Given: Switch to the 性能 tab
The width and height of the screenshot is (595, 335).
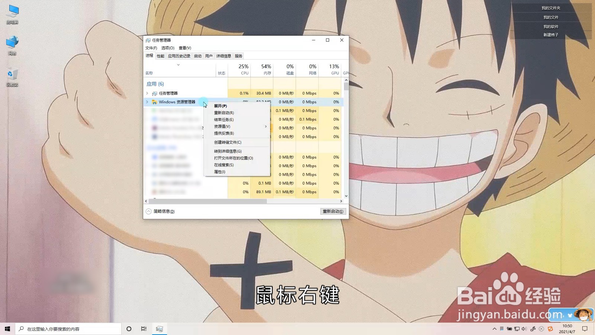Looking at the screenshot, I should (x=160, y=56).
